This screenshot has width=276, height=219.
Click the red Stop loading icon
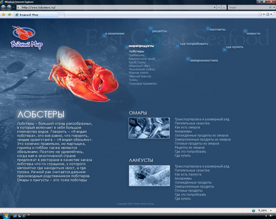(224, 7)
